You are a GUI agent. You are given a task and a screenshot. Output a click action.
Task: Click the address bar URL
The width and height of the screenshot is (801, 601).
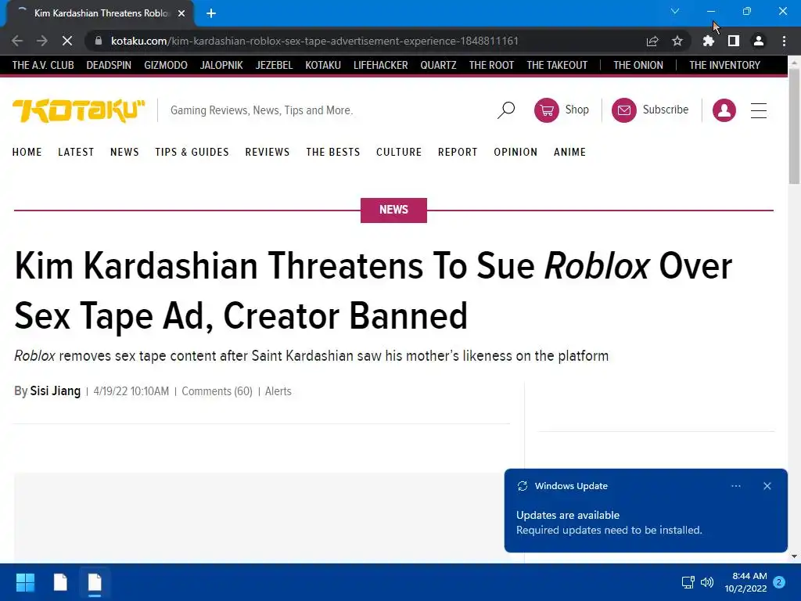(314, 41)
